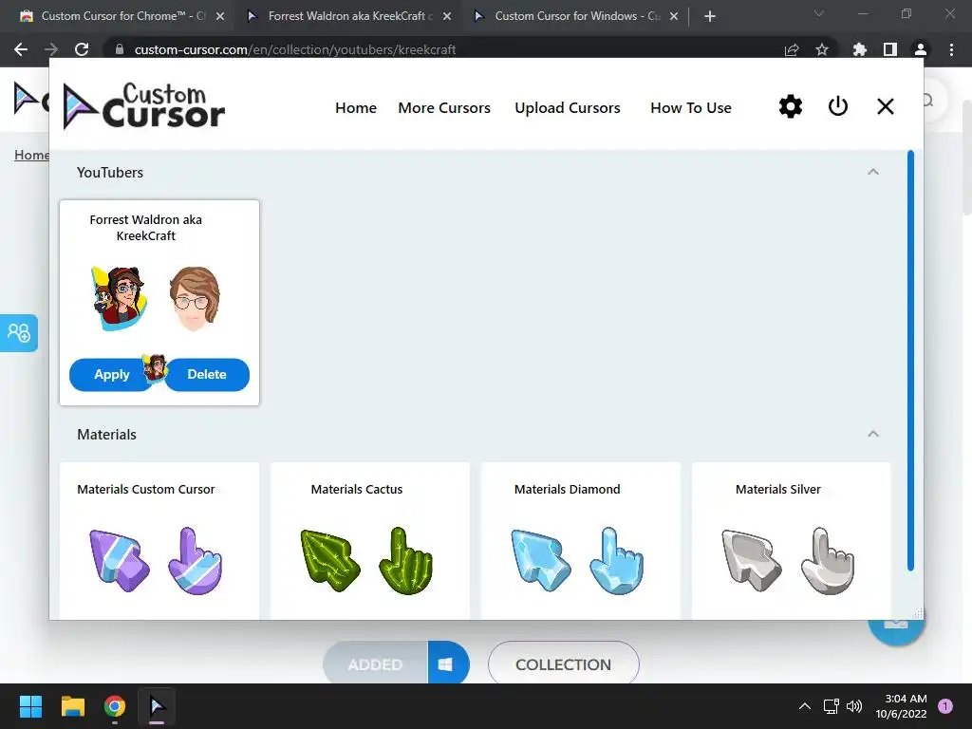Open File Explorer from taskbar
This screenshot has width=972, height=729.
tap(72, 706)
